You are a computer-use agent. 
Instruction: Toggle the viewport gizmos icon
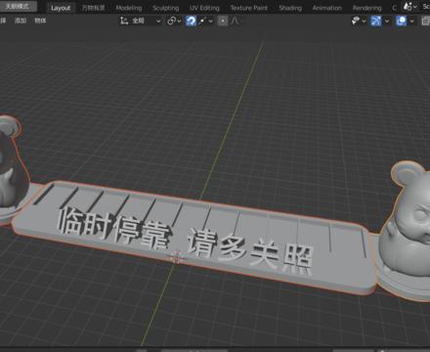(x=376, y=22)
